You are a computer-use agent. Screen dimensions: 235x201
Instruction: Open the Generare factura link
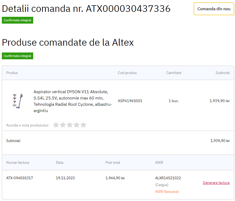[216, 183]
